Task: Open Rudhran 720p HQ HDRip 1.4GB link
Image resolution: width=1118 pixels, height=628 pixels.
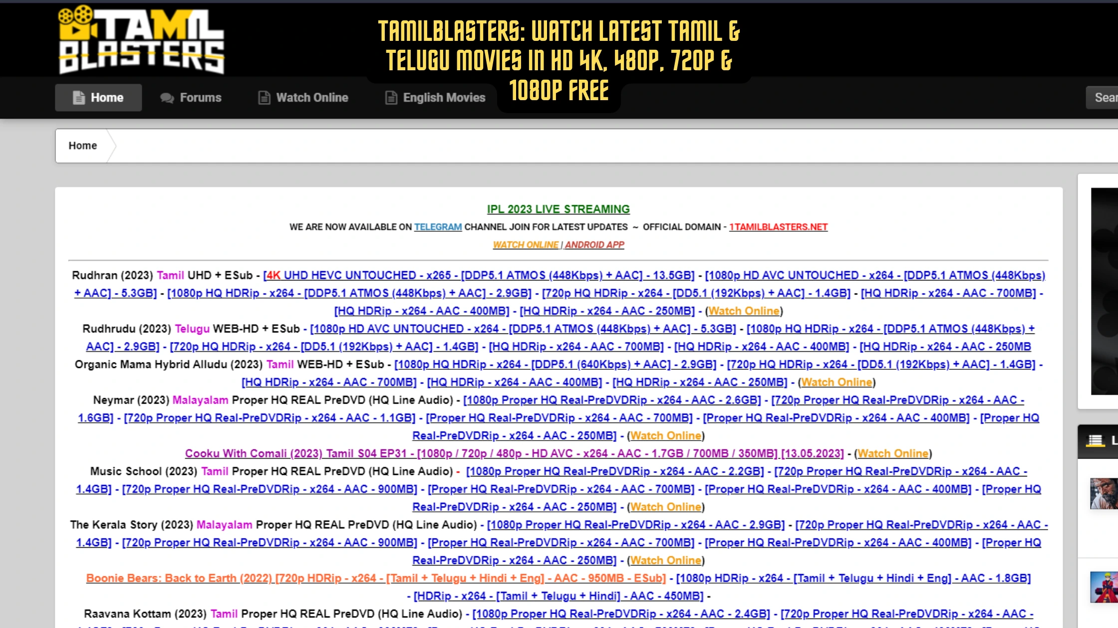Action: (696, 294)
